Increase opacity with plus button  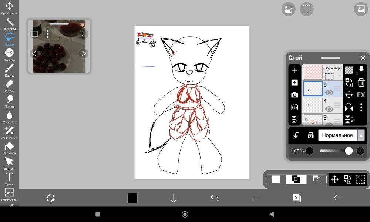[360, 151]
